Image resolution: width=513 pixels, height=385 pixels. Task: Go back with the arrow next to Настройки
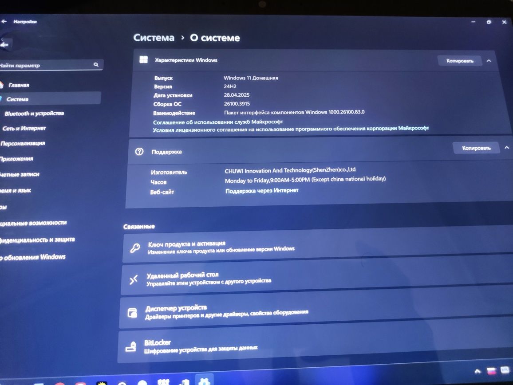pyautogui.click(x=4, y=22)
